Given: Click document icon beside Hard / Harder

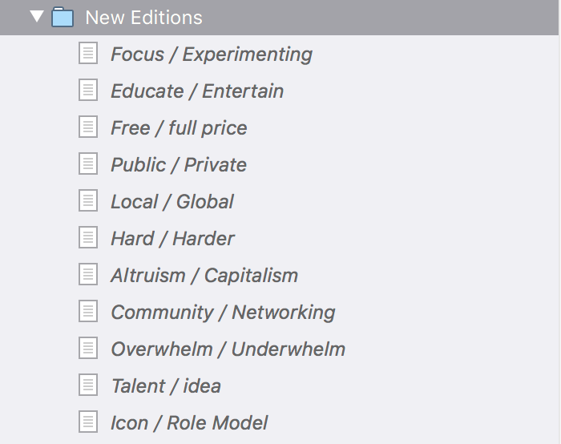Looking at the screenshot, I should click(x=88, y=237).
